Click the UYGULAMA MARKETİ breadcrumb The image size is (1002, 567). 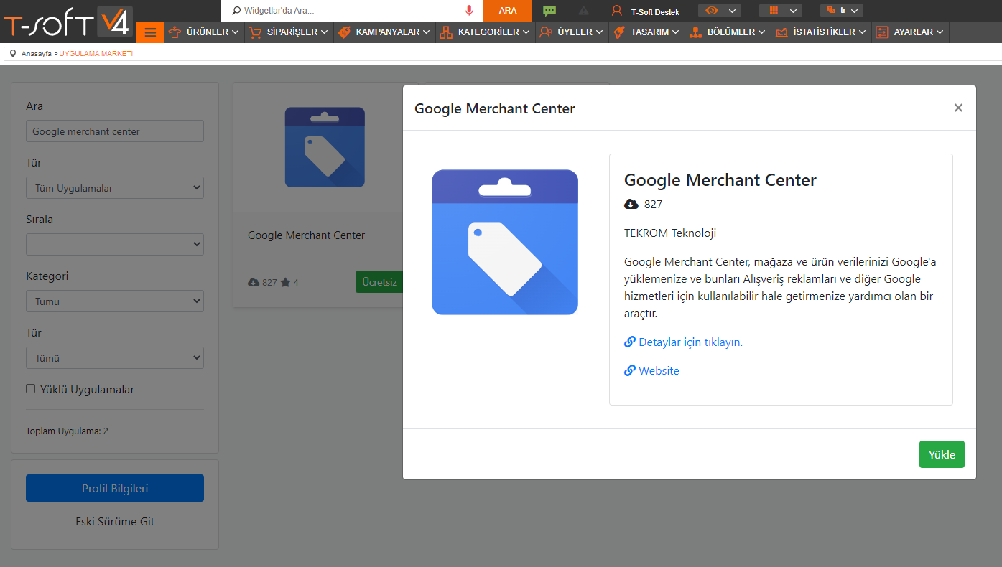tap(96, 54)
